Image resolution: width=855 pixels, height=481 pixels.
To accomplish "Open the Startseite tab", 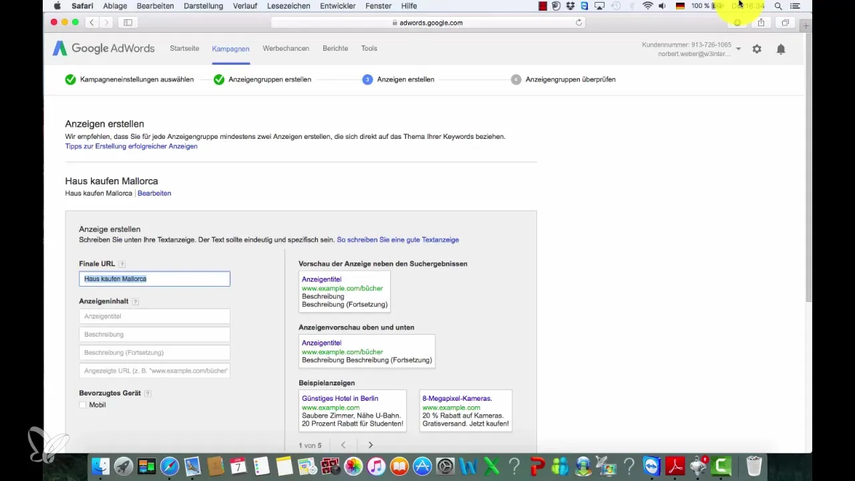I will point(184,49).
